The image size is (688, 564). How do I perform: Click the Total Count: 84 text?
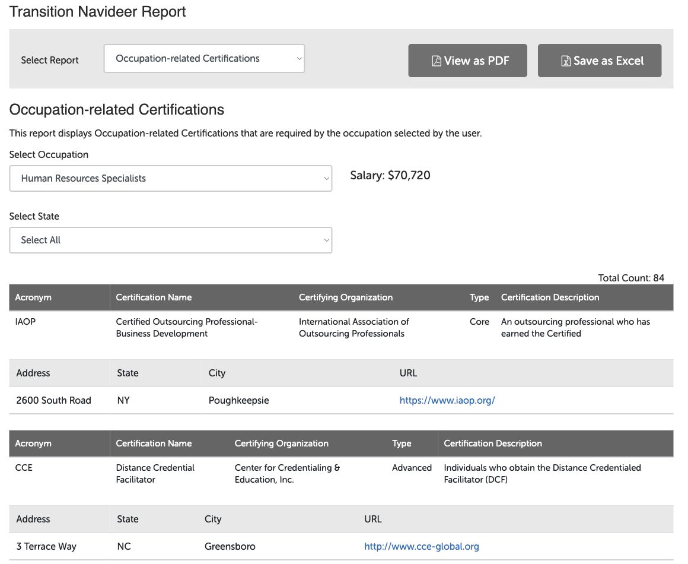tap(631, 278)
